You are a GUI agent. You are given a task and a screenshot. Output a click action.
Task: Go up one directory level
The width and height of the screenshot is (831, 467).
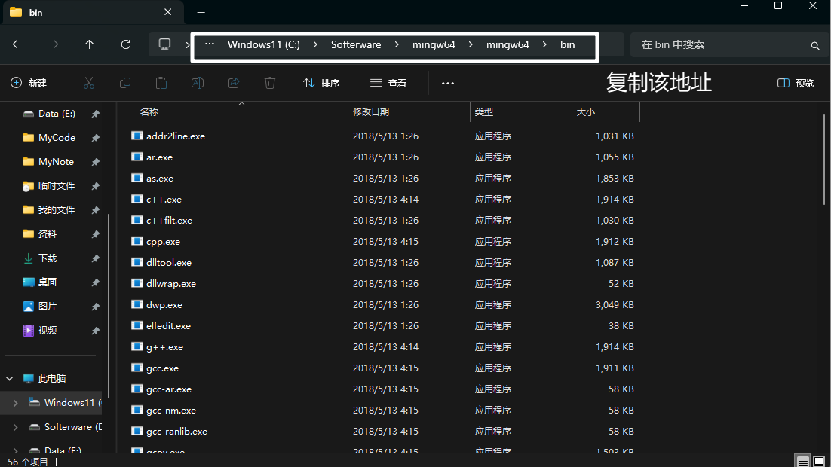[90, 44]
